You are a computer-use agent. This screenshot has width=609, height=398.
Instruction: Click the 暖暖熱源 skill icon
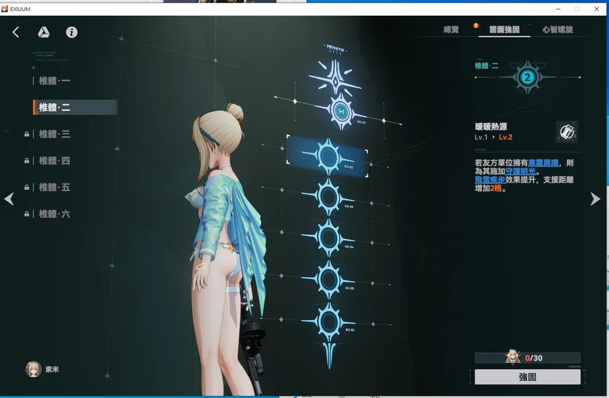point(566,132)
